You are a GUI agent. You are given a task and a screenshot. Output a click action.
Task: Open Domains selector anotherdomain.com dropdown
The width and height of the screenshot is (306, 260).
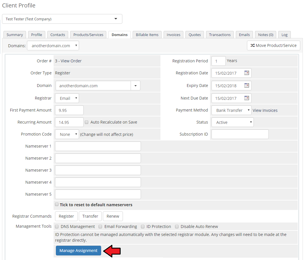pyautogui.click(x=53, y=45)
